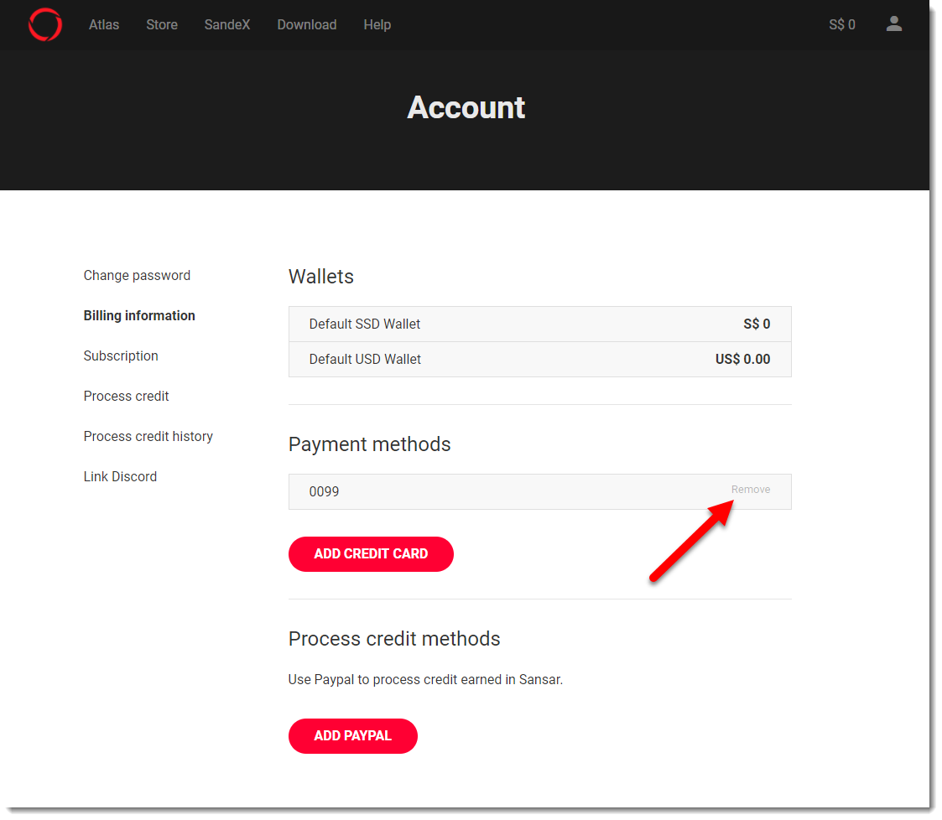Click the Default SSD Wallet row
942x820 pixels.
pyautogui.click(x=539, y=324)
